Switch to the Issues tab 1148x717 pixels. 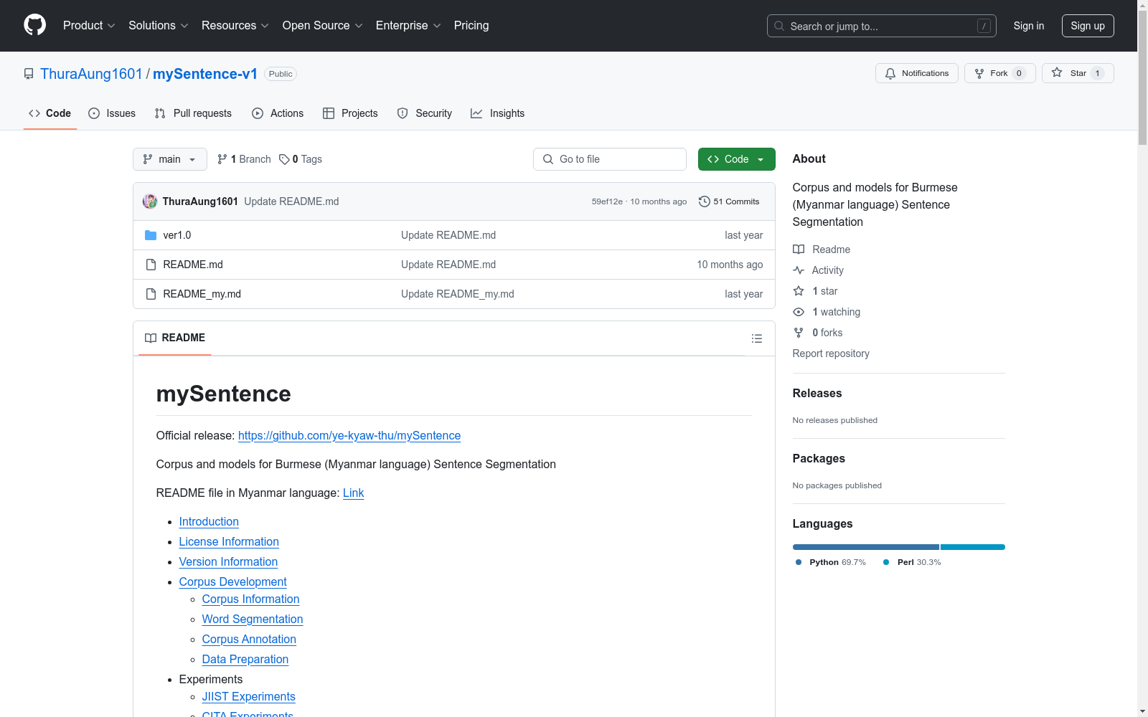click(112, 113)
